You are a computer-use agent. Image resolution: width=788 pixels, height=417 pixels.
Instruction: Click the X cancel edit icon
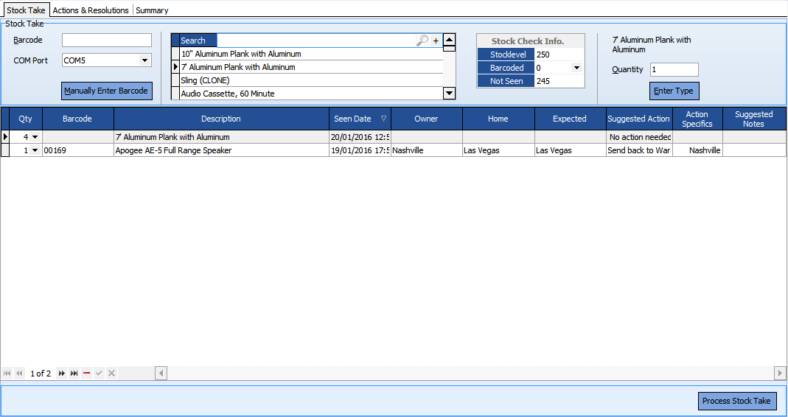pyautogui.click(x=111, y=374)
